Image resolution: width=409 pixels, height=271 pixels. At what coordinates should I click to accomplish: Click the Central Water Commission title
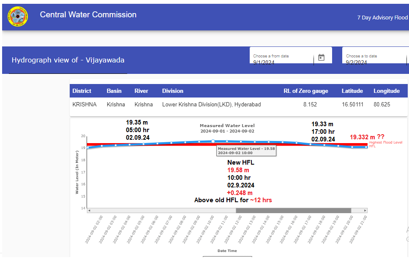[88, 15]
